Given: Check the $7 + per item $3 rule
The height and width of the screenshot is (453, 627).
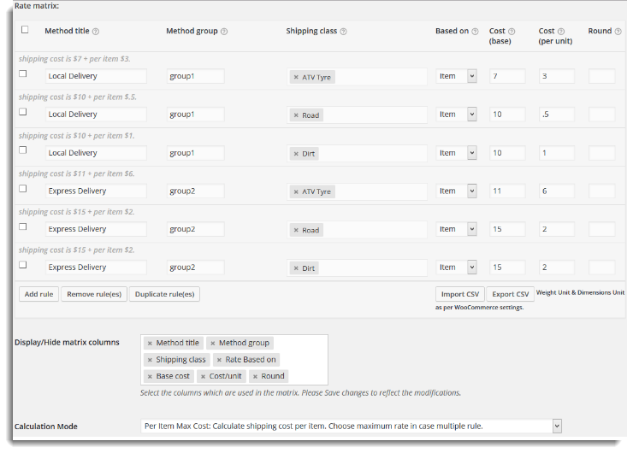Looking at the screenshot, I should tap(23, 74).
